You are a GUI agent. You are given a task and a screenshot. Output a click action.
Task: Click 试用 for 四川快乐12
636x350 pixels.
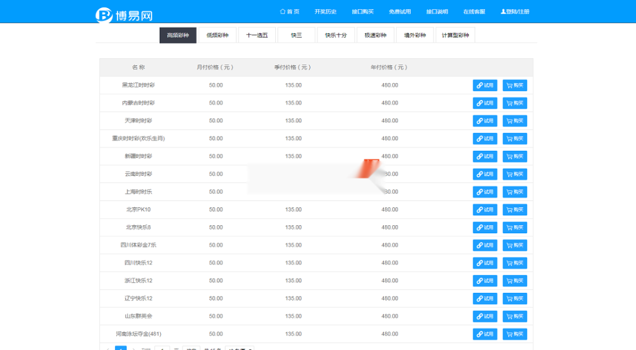pyautogui.click(x=484, y=263)
